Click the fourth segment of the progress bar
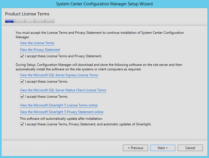 coord(40,21)
